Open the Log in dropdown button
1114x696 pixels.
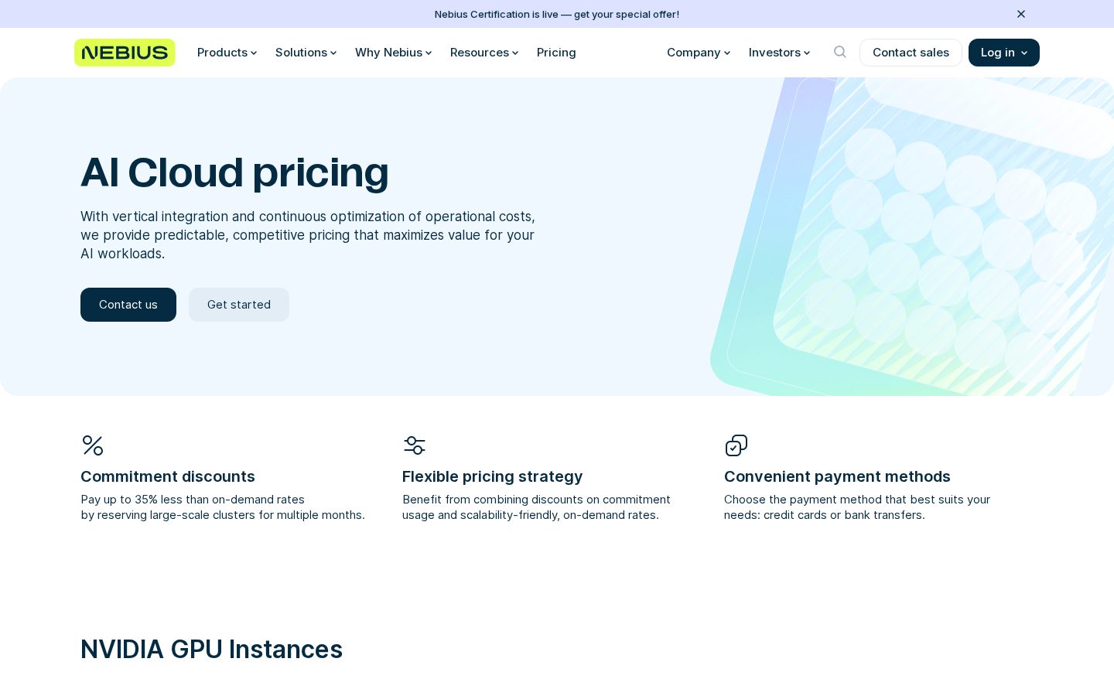(1004, 53)
